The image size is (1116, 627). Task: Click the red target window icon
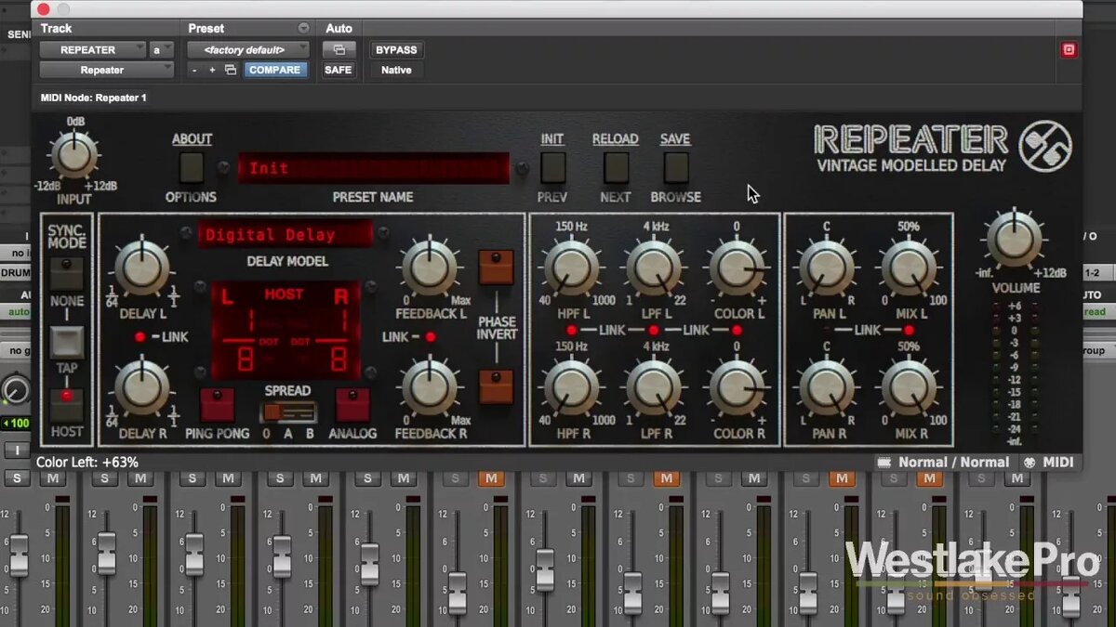[1069, 50]
